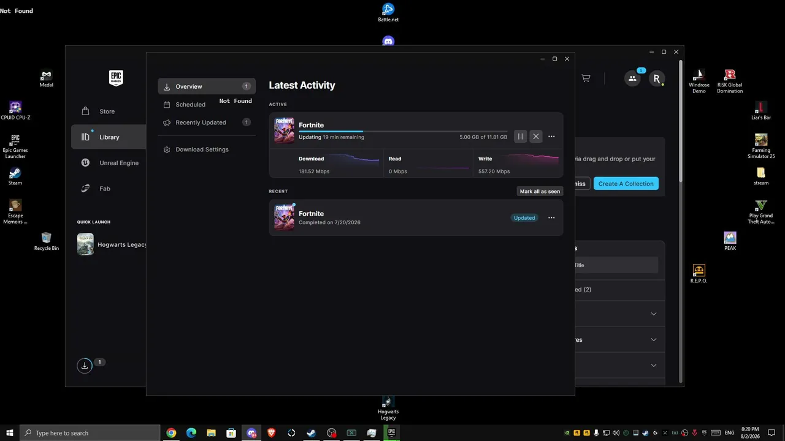The image size is (785, 441).
Task: Open the R.E.P.O. desktop shortcut
Action: 699,273
